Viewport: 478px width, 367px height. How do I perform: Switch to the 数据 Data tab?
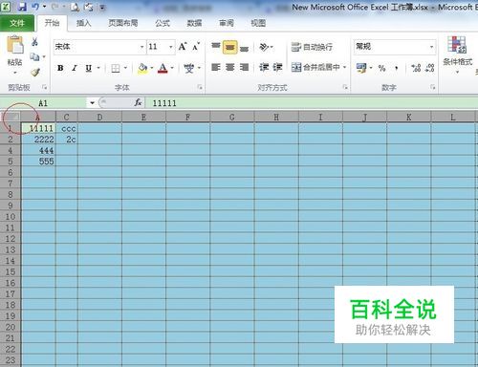pyautogui.click(x=194, y=23)
